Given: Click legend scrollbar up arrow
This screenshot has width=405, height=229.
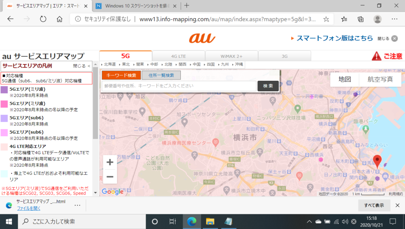Looking at the screenshot, I should click(x=95, y=64).
